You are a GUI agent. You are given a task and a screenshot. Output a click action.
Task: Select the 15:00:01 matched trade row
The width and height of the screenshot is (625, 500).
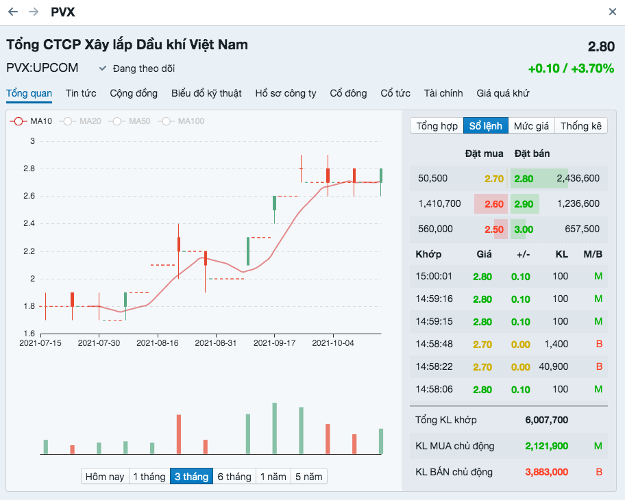[508, 277]
